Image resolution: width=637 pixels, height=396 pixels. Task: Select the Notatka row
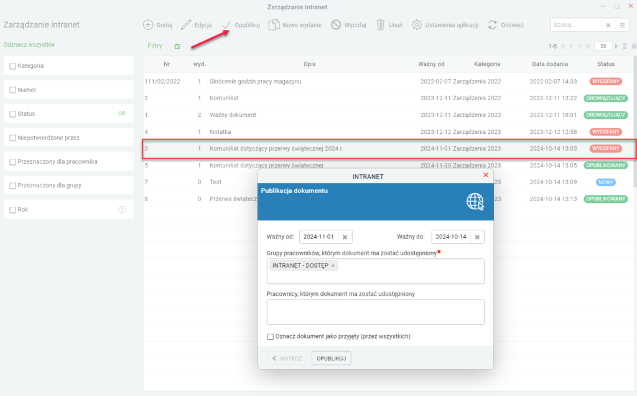[x=388, y=132]
